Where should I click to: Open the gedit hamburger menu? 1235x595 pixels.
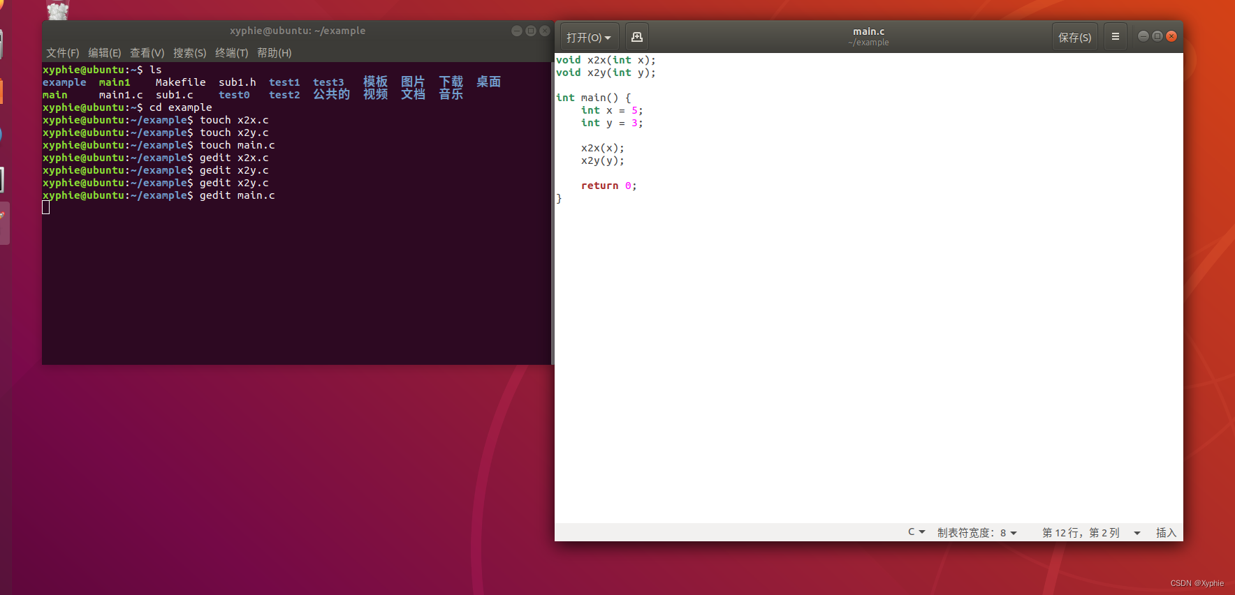point(1116,37)
